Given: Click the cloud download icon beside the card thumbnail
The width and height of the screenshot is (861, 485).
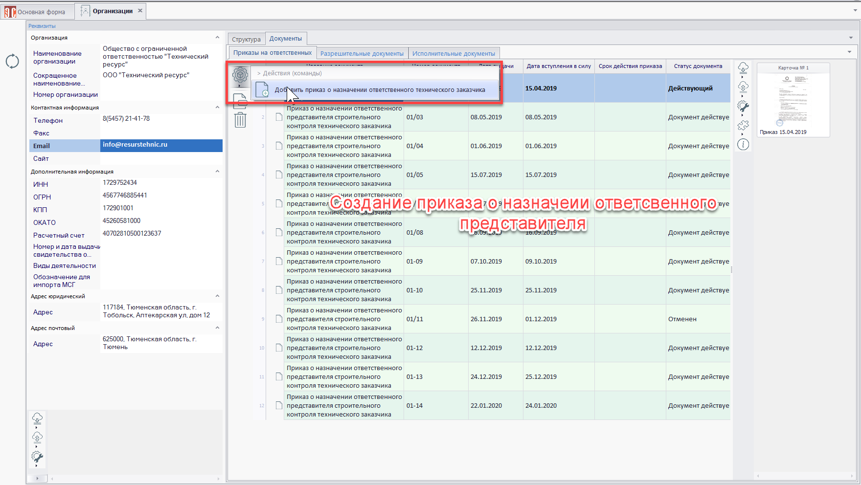Looking at the screenshot, I should 743,67.
